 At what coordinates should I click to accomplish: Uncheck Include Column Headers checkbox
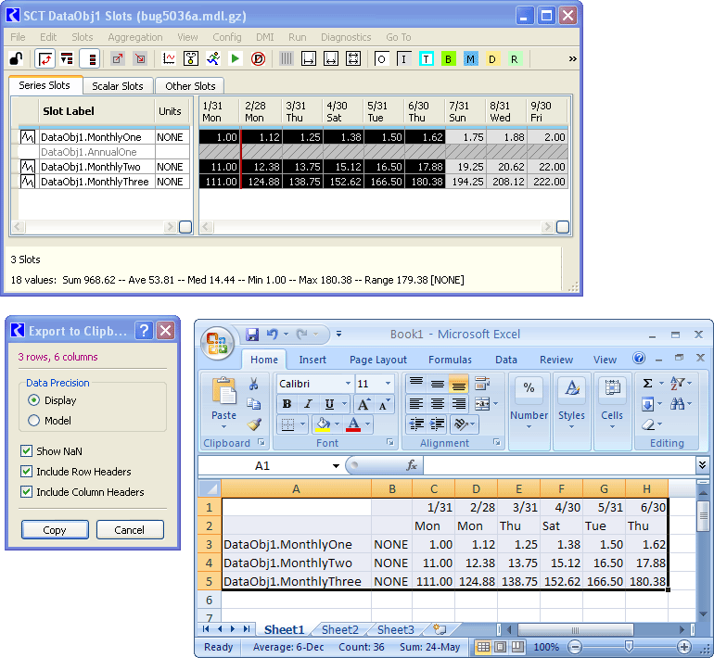[x=26, y=492]
